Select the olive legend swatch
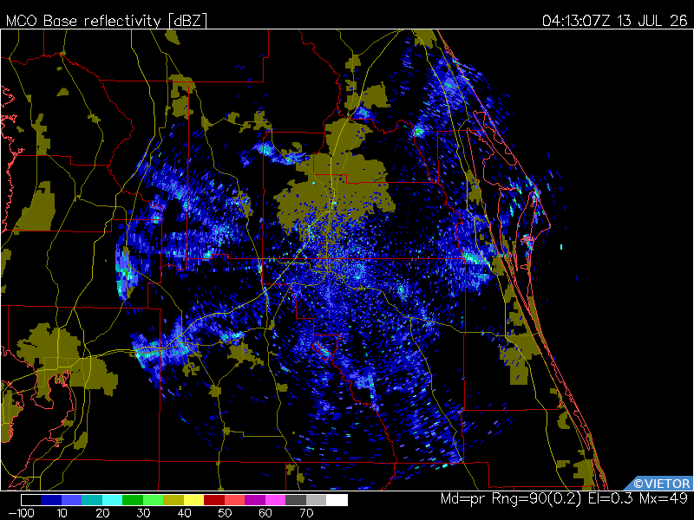This screenshot has width=694, height=520. [x=173, y=500]
